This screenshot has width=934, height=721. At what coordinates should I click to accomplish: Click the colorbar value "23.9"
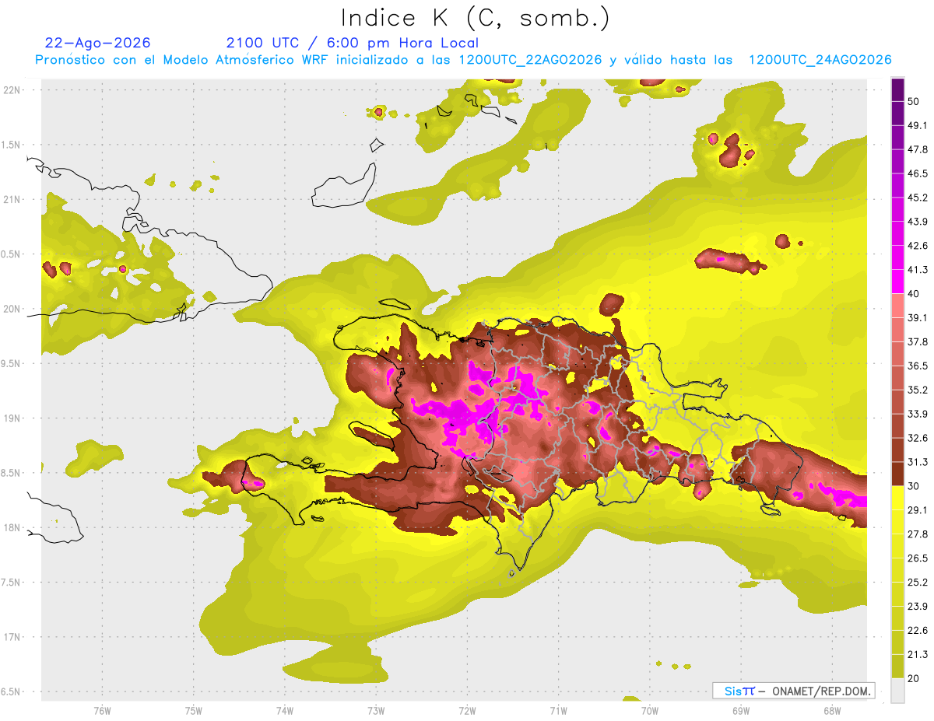tap(918, 607)
